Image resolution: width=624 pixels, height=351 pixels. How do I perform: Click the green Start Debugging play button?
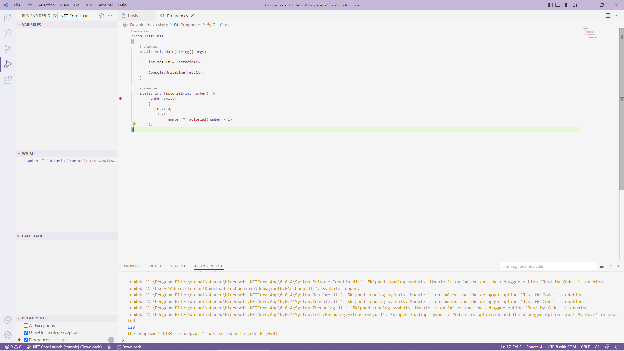[55, 16]
